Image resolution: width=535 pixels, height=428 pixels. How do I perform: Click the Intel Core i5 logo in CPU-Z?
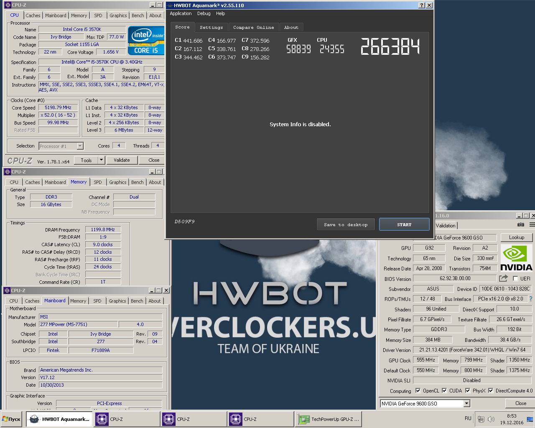tap(146, 41)
